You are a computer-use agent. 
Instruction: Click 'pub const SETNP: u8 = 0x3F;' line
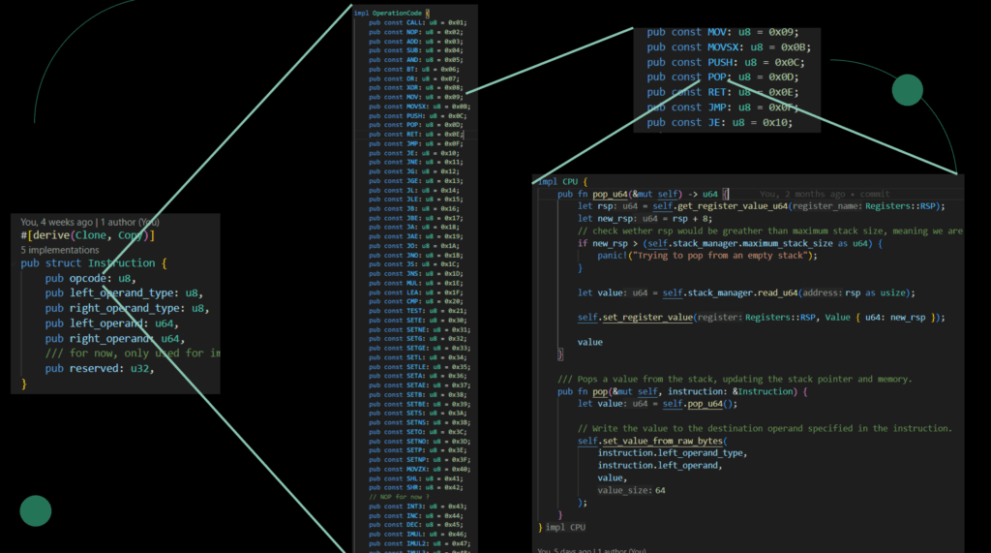(420, 459)
